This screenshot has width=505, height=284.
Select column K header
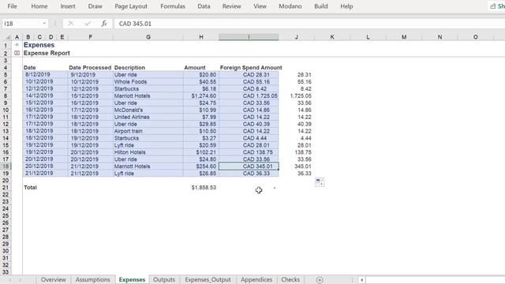pos(331,37)
